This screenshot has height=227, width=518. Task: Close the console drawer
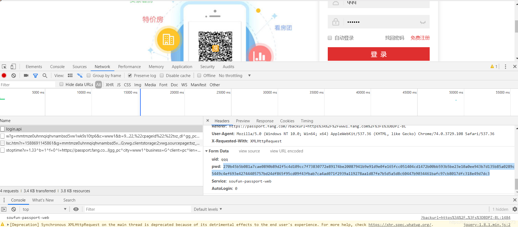pyautogui.click(x=514, y=200)
